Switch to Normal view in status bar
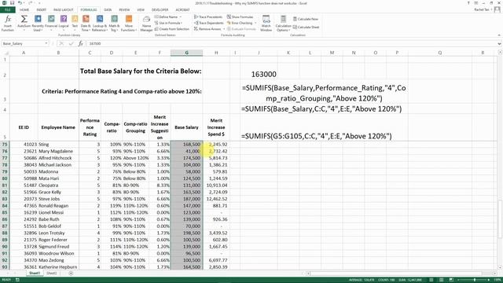The height and width of the screenshot is (283, 503). pyautogui.click(x=431, y=280)
